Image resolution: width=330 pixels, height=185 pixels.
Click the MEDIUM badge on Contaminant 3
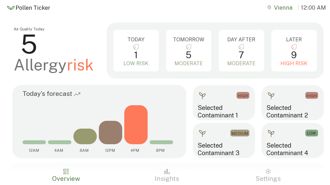tap(240, 133)
